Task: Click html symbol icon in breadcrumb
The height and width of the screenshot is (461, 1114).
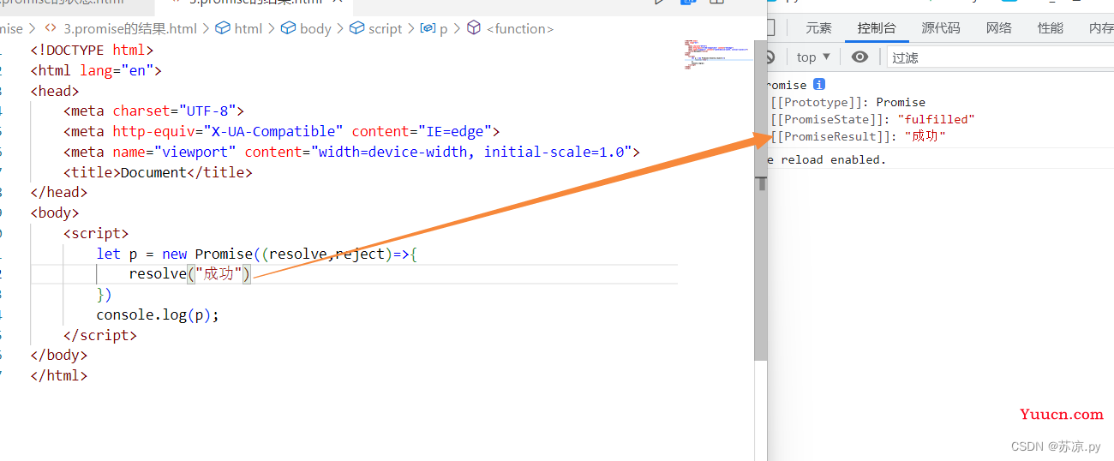Action: [222, 28]
